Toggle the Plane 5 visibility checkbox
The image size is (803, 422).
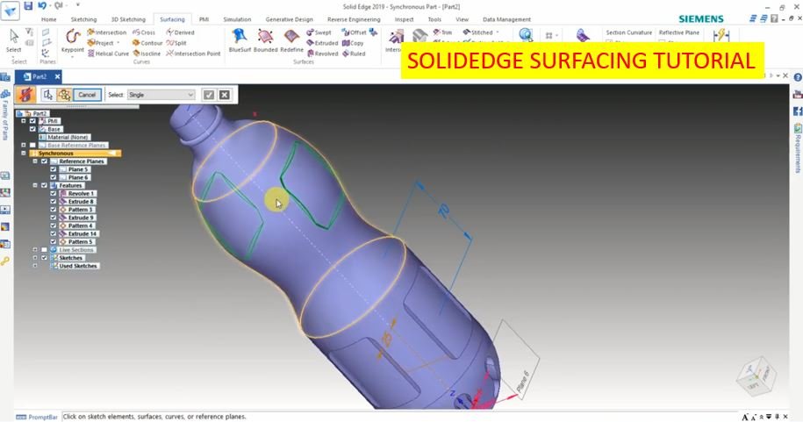click(x=54, y=169)
